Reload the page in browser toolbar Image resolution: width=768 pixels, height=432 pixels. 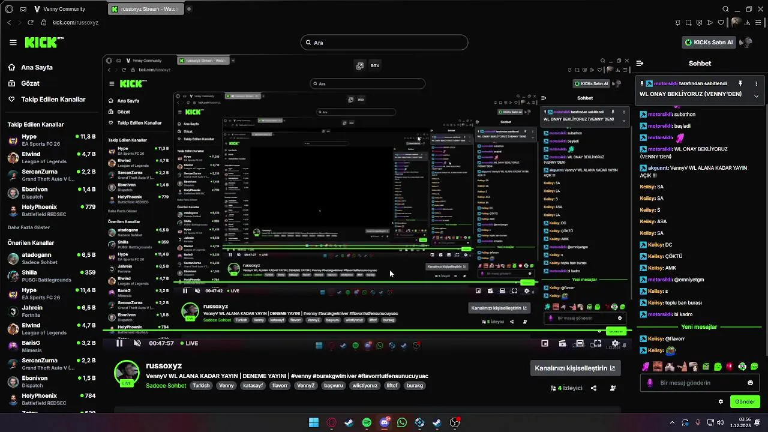click(x=30, y=23)
